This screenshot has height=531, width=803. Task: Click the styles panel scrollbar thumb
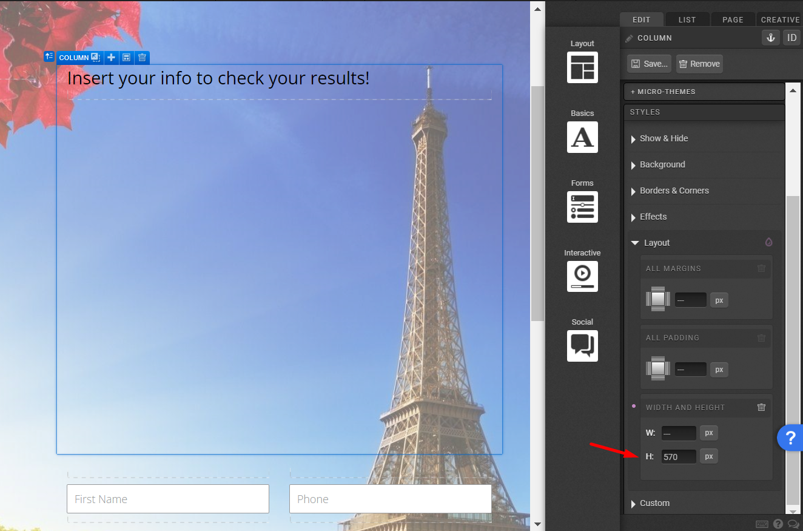[793, 350]
